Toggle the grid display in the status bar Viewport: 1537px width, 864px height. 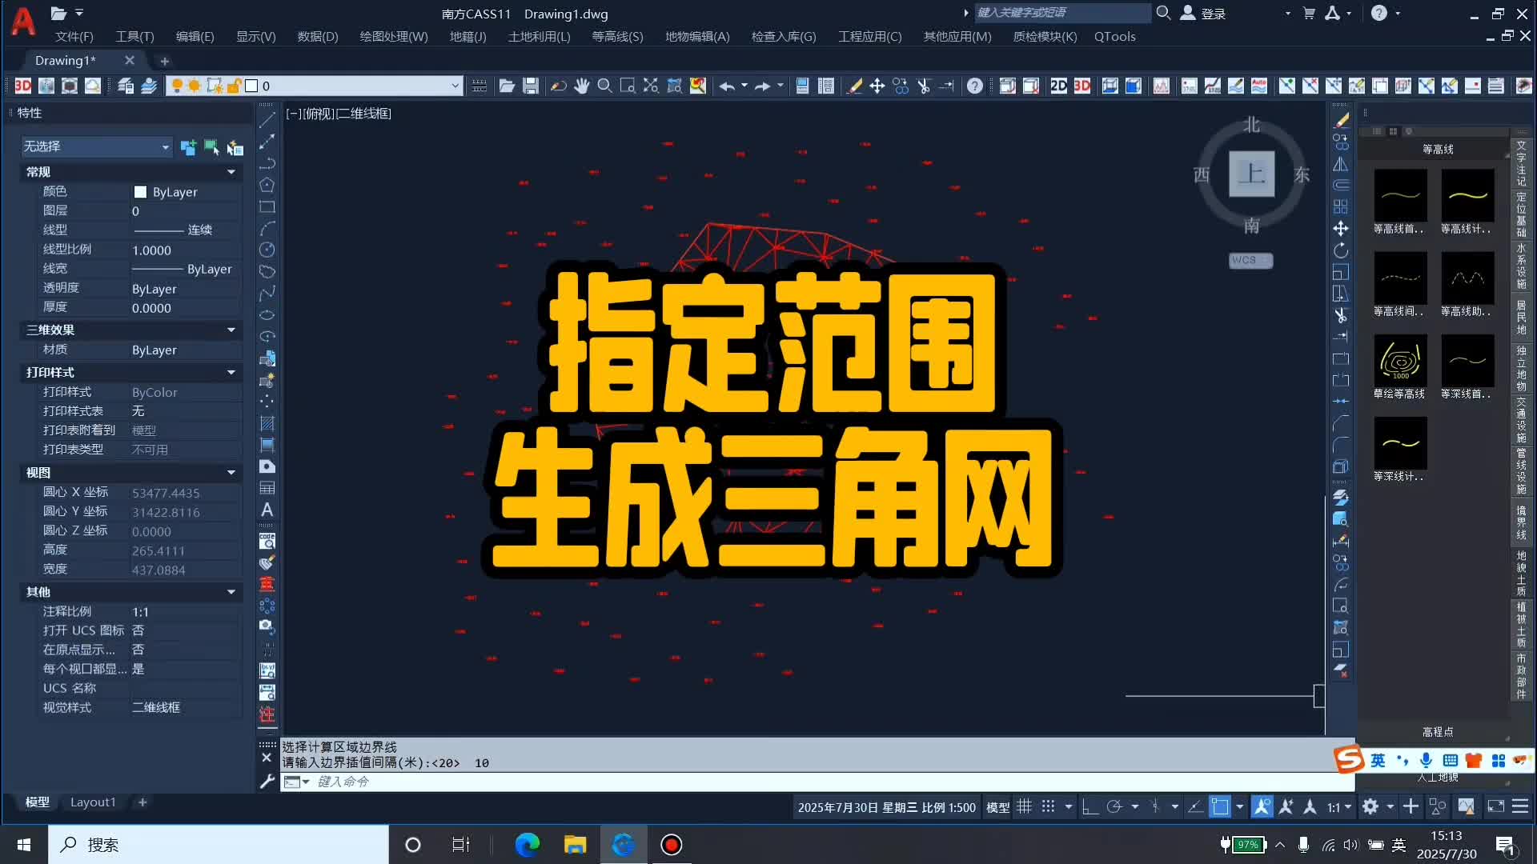[x=1025, y=807]
